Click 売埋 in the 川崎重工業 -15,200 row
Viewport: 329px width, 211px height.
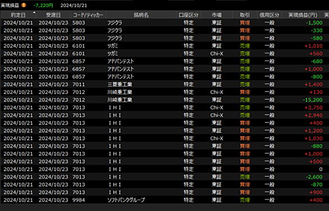coord(245,100)
